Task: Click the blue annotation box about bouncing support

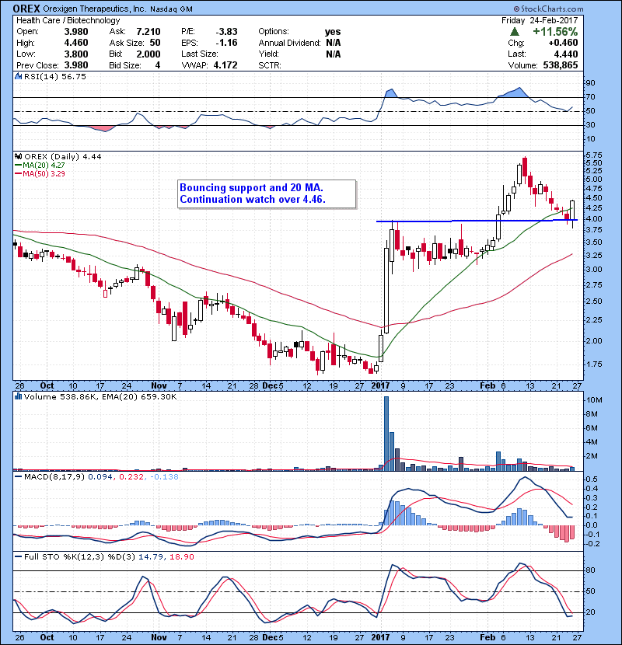Action: point(267,193)
